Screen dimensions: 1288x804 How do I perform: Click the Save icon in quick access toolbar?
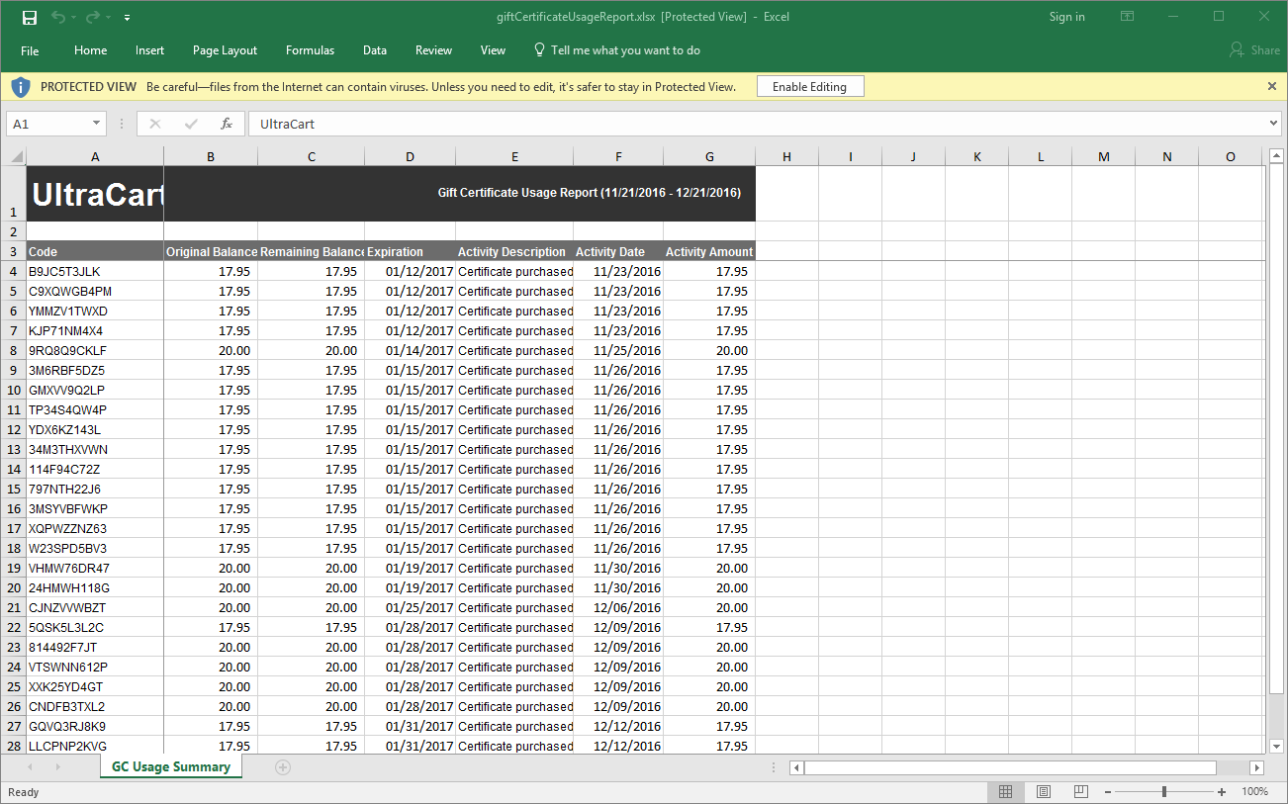pos(30,17)
